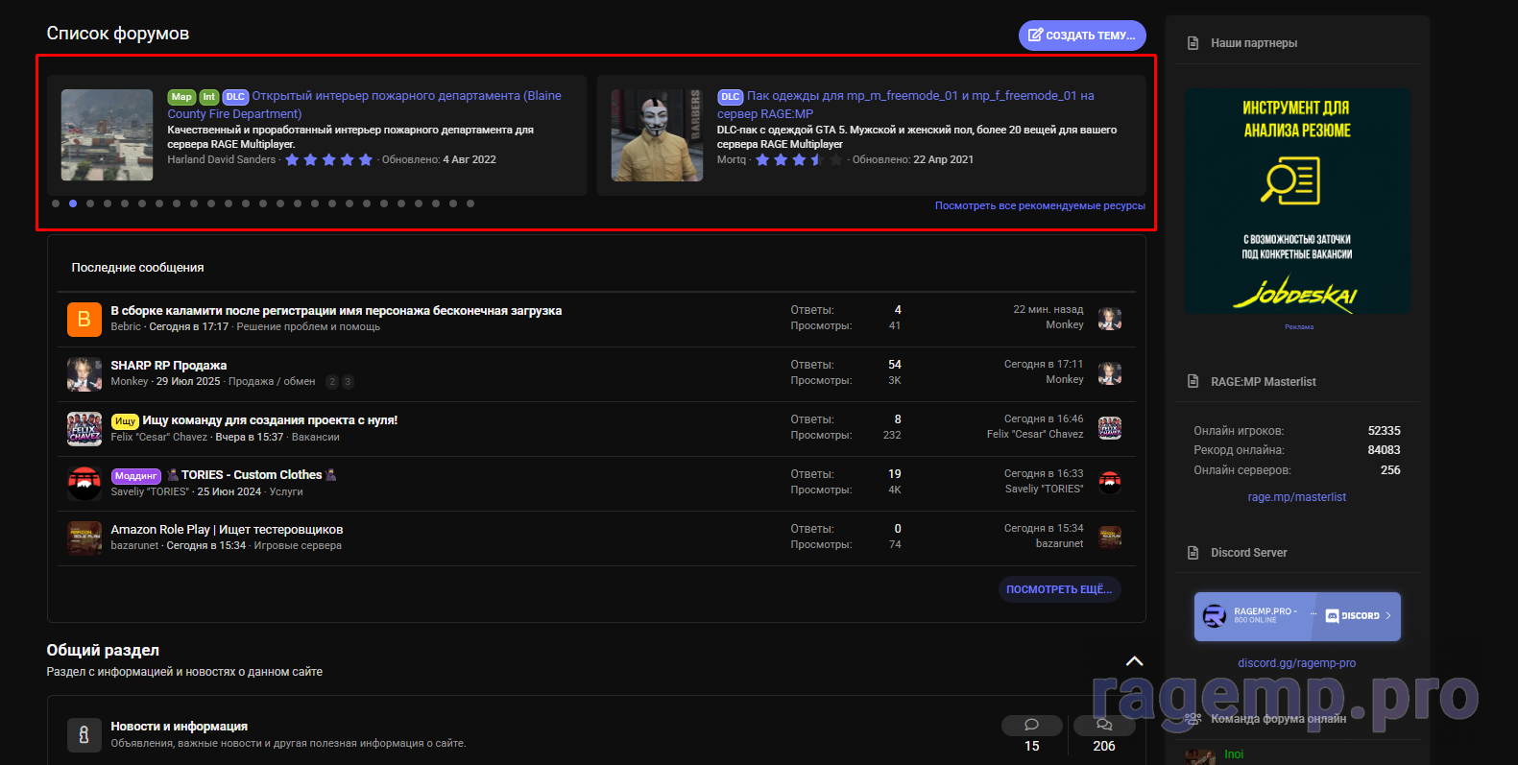
Task: Click the star rating of the fire department resource
Action: 328,160
